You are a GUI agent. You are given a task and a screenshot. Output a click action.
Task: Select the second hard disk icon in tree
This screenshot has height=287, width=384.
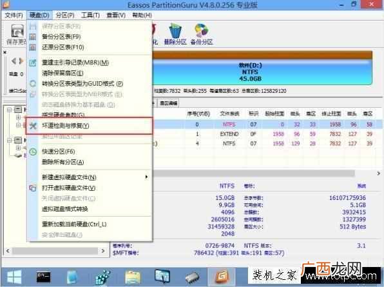point(18,140)
